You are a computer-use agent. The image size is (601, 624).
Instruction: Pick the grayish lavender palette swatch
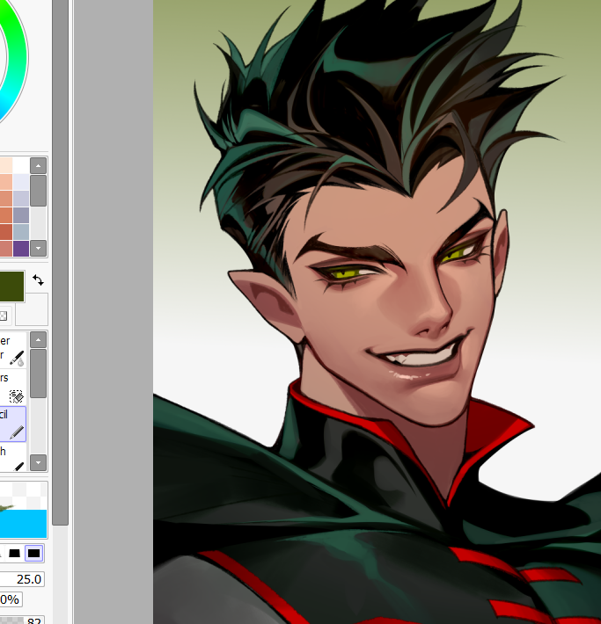coord(21,198)
